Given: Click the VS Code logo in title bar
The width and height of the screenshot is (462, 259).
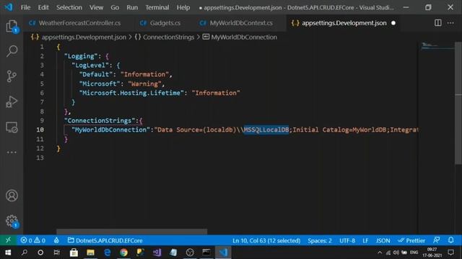Looking at the screenshot, I should tap(9, 7).
